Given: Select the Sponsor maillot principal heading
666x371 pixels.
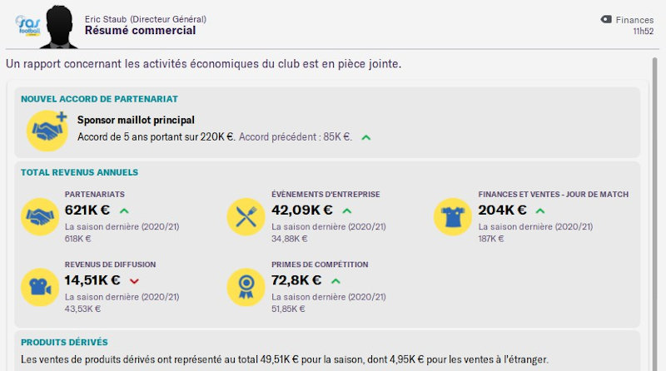Looking at the screenshot, I should click(x=135, y=121).
